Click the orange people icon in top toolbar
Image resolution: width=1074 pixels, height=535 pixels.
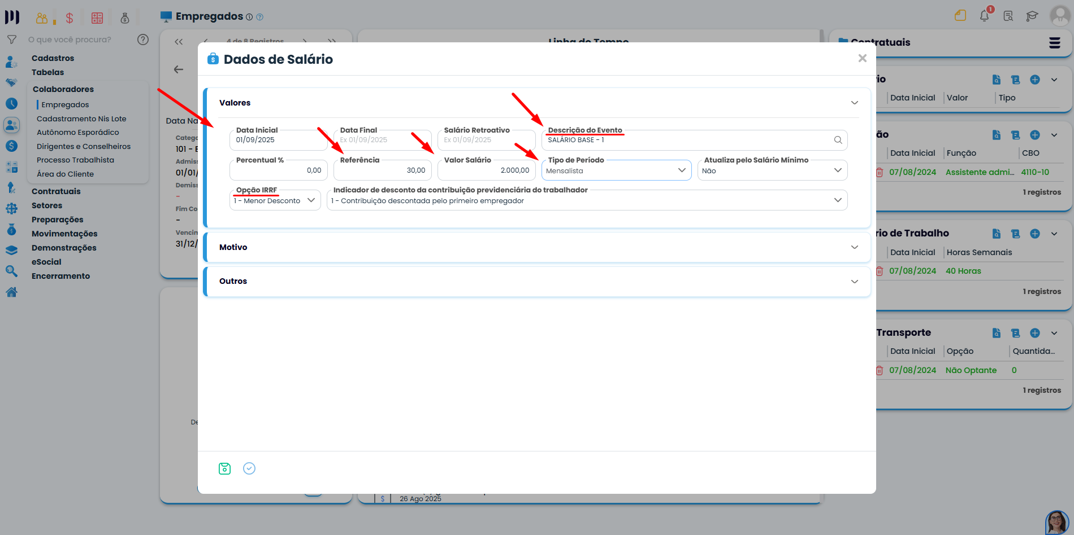[42, 18]
